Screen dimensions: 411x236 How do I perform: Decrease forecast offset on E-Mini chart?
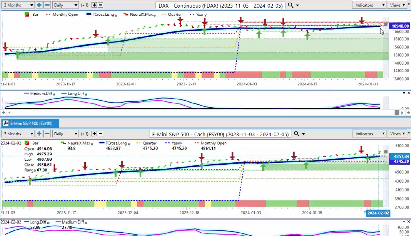coord(100,134)
